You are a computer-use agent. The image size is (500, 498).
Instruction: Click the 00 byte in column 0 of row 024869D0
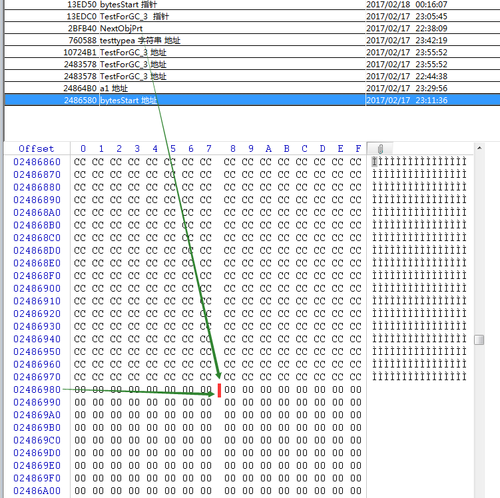(80, 453)
